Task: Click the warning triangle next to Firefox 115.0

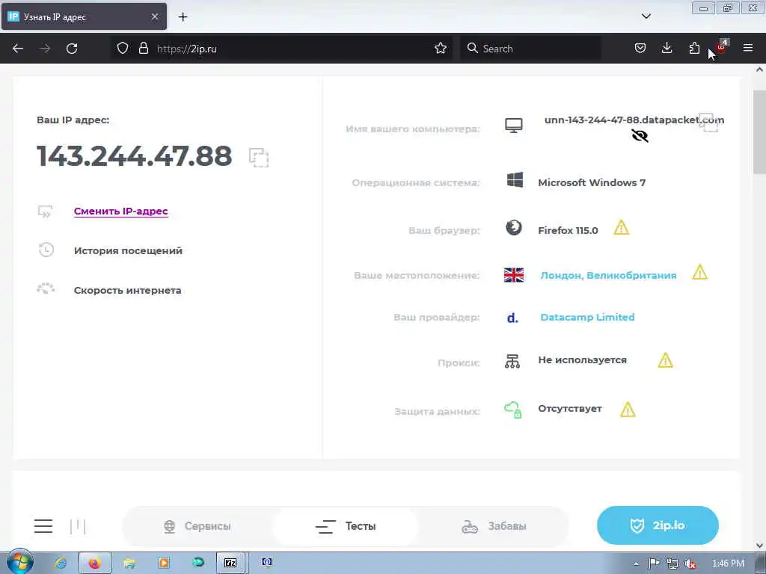Action: pos(622,227)
